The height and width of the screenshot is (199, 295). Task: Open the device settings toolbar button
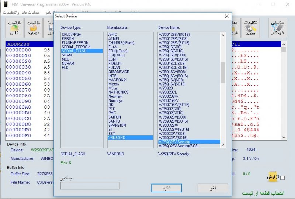click(x=250, y=28)
